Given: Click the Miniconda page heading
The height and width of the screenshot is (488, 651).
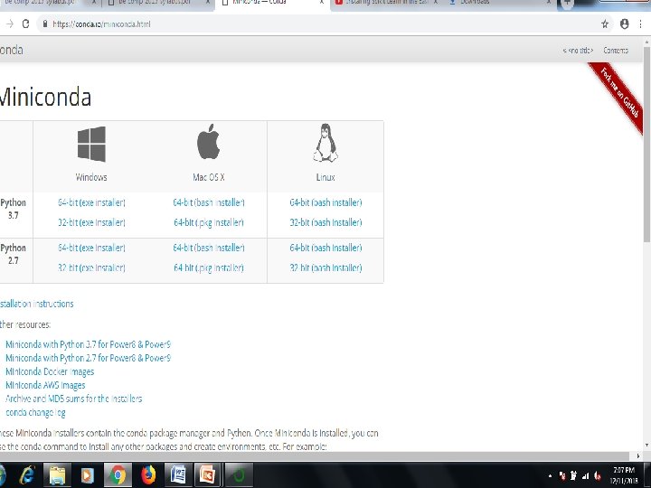Looking at the screenshot, I should [x=45, y=98].
